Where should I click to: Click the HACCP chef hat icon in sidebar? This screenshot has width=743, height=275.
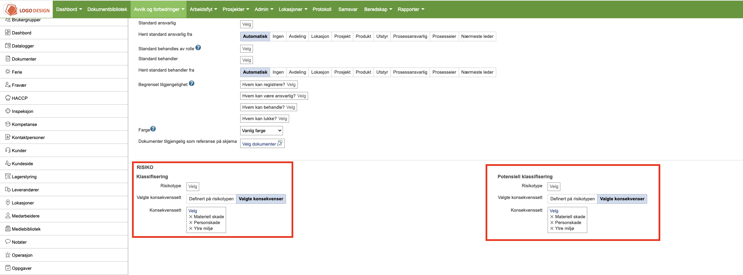pos(8,98)
